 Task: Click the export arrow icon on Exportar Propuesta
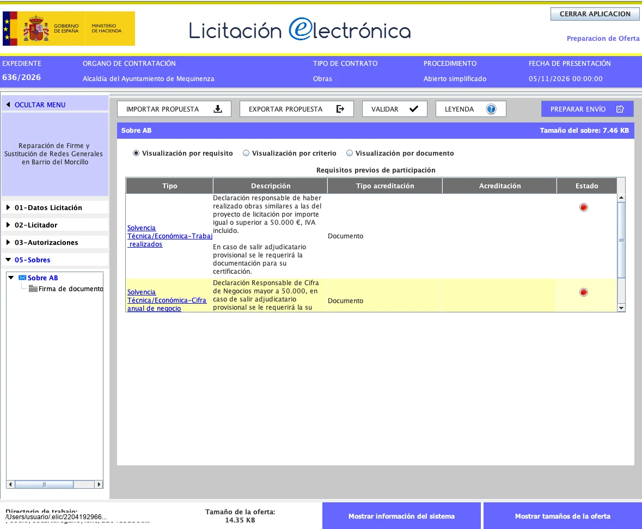(340, 109)
